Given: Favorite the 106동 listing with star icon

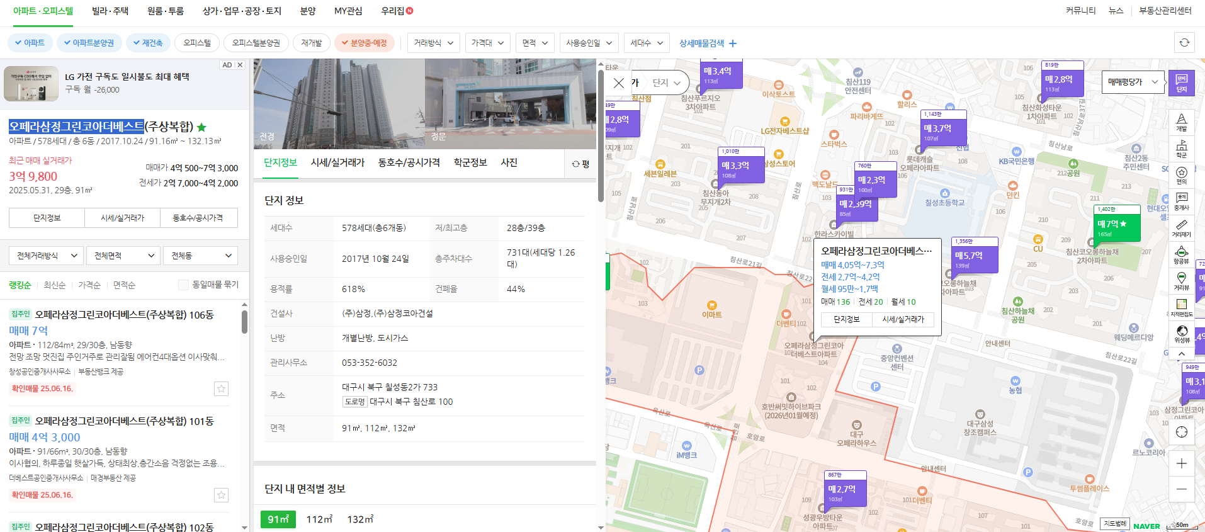Looking at the screenshot, I should pyautogui.click(x=221, y=388).
